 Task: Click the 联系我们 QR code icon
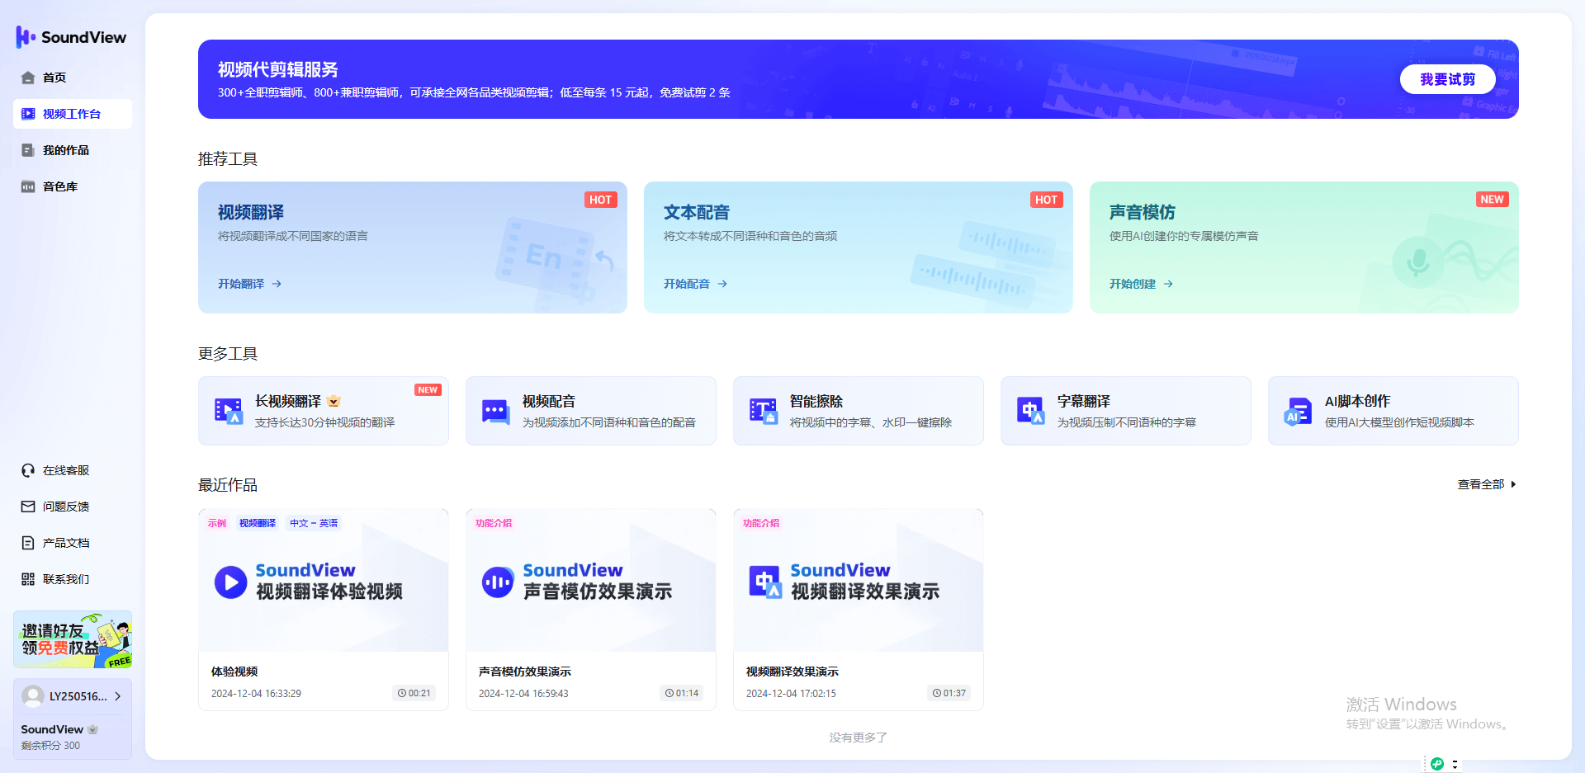click(28, 579)
